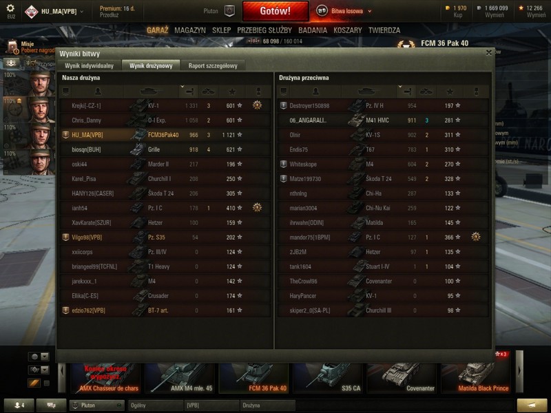The height and width of the screenshot is (413, 551).
Task: Click the platoon shield icon beside Pluton
Action: (x=229, y=11)
